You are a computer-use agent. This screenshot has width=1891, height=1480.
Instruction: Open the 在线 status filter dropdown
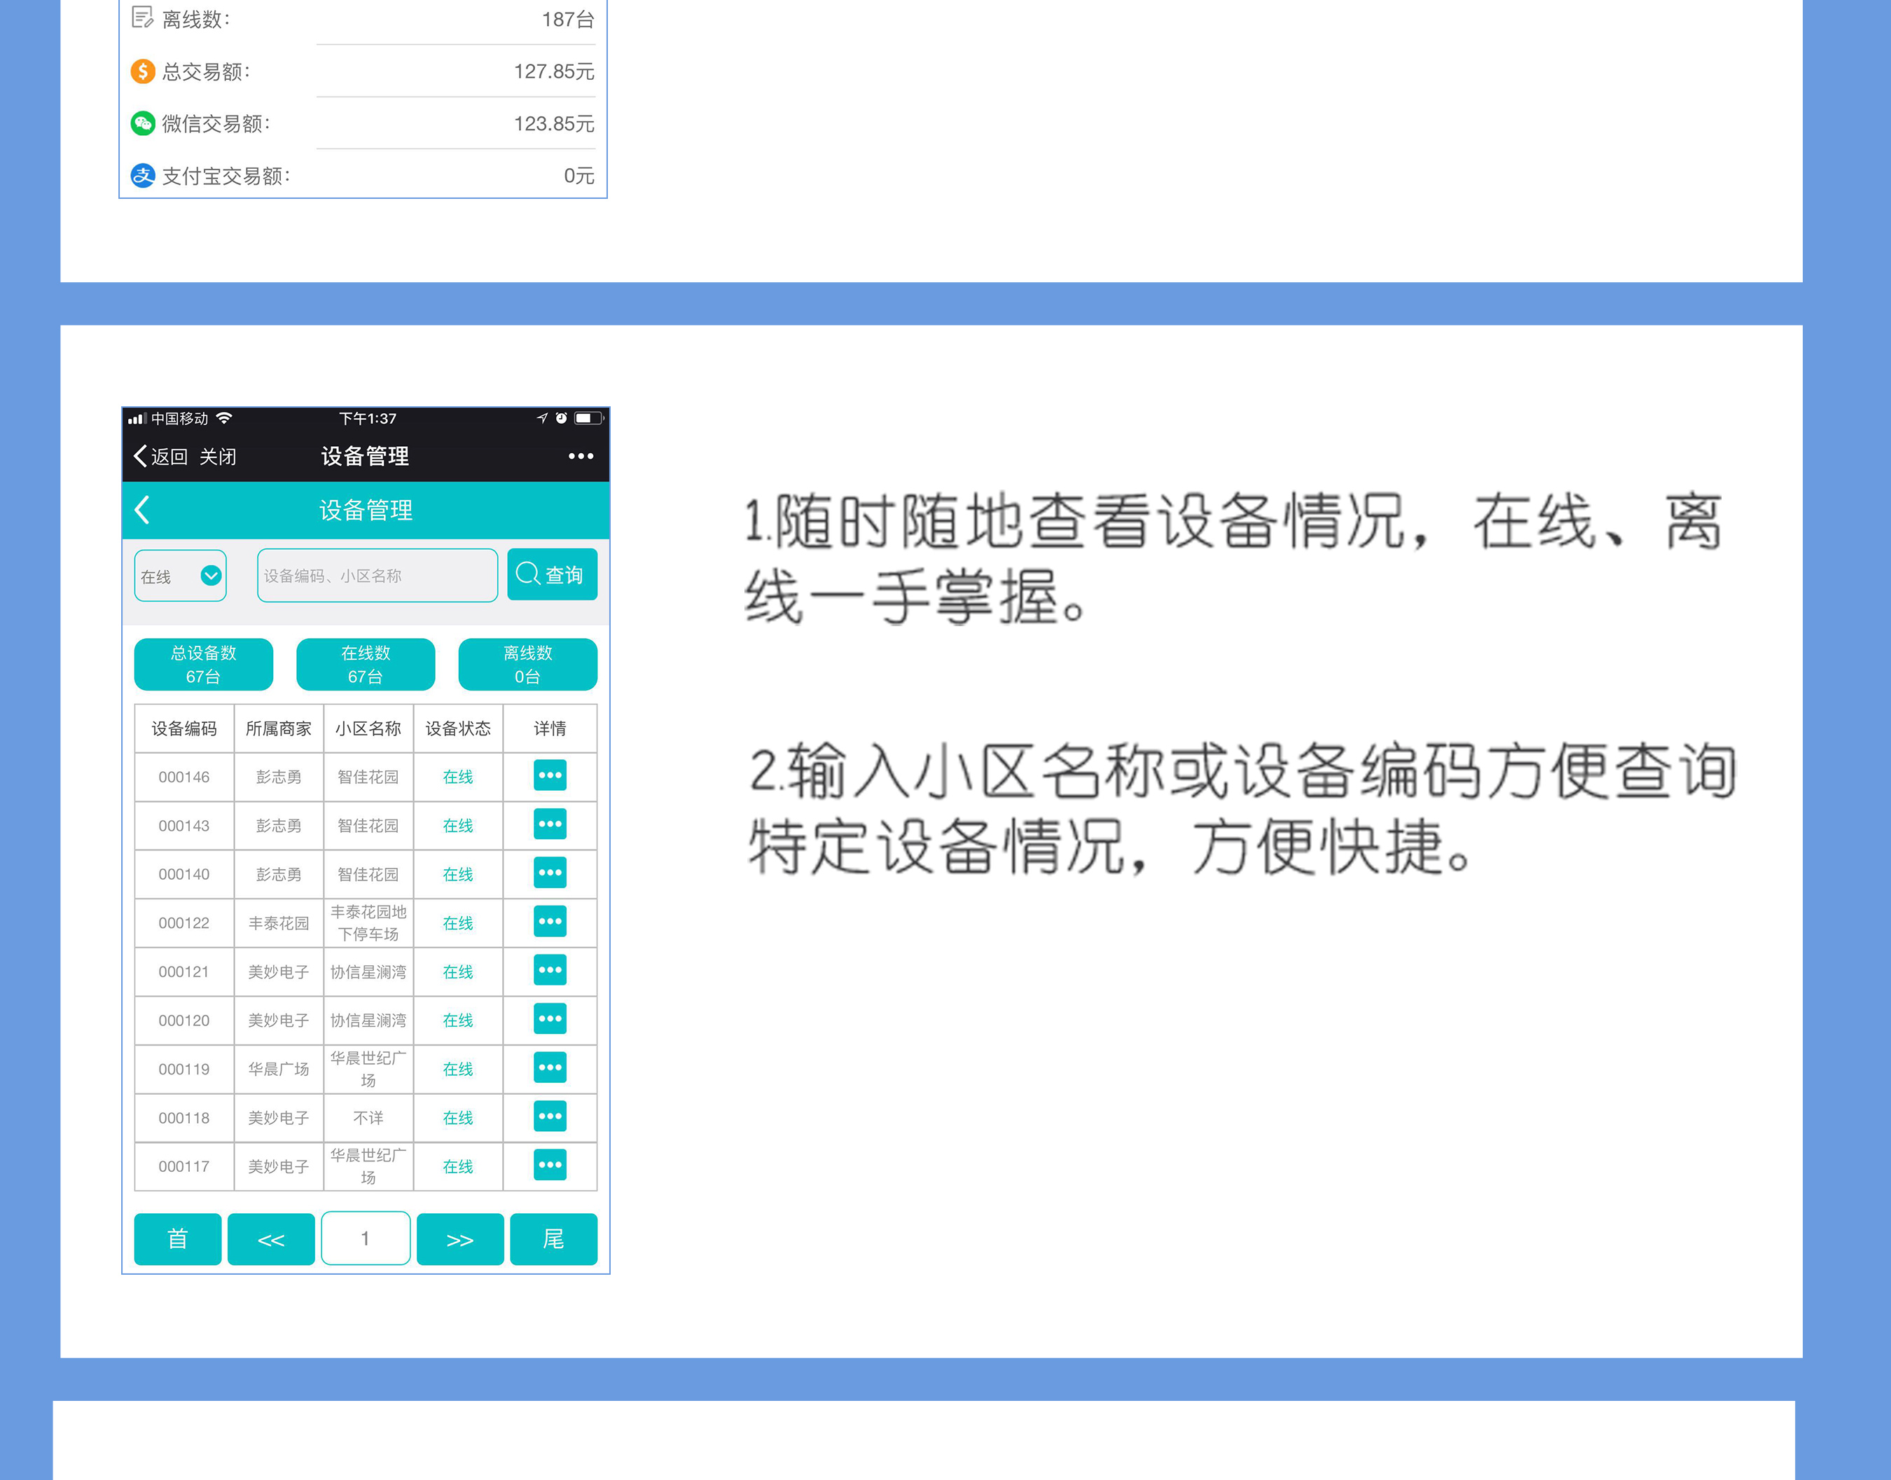[x=180, y=575]
